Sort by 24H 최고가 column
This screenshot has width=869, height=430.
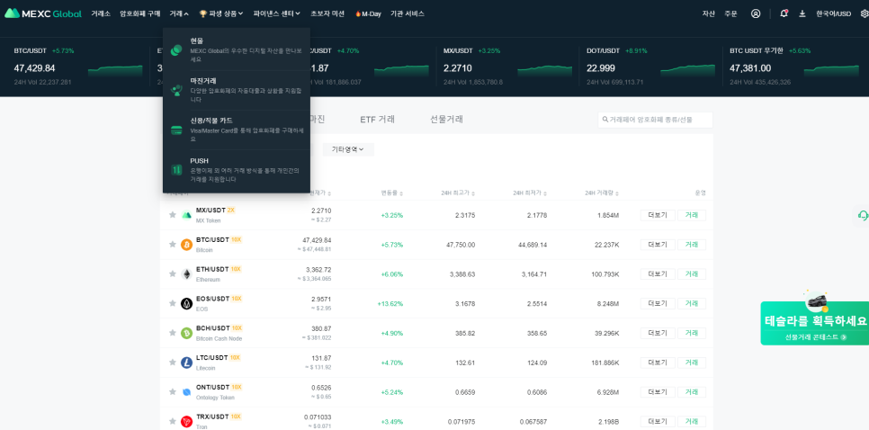[x=458, y=193]
